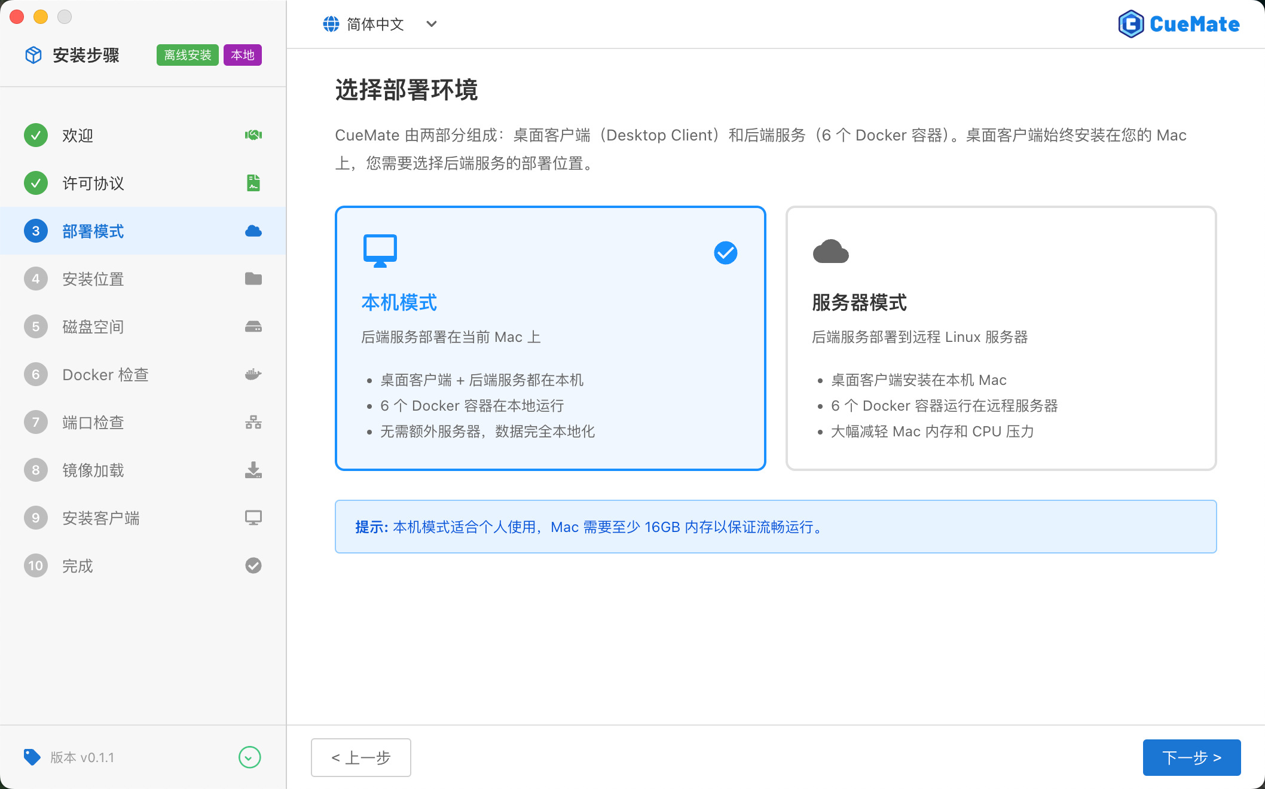Viewport: 1265px width, 789px height.
Task: Click the globe language icon
Action: click(x=331, y=24)
